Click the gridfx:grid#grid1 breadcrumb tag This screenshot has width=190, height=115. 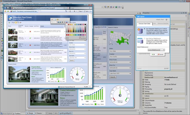click(x=65, y=113)
